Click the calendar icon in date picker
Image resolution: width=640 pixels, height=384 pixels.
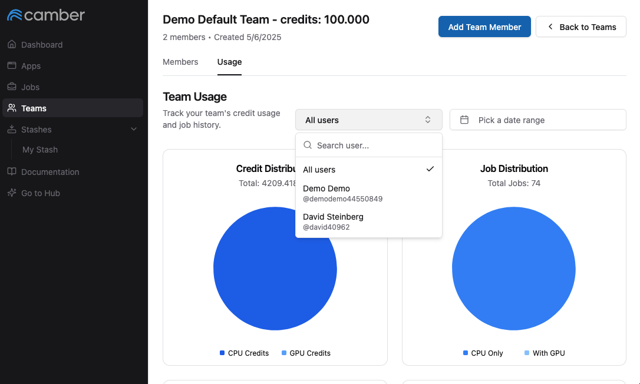(464, 120)
